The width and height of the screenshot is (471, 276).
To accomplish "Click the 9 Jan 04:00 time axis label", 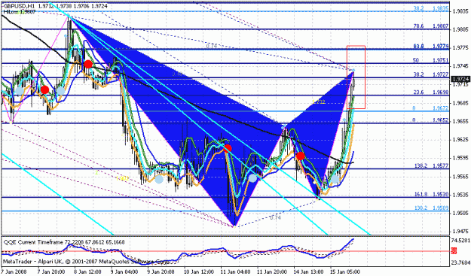I will (125, 271).
